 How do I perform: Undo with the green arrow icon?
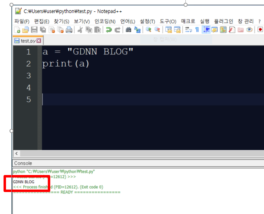[109, 30]
